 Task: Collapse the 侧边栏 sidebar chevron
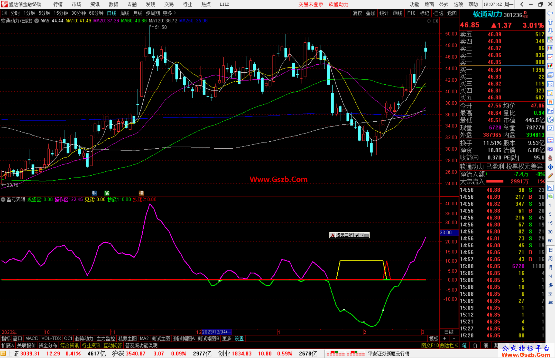pyautogui.click(x=456, y=345)
